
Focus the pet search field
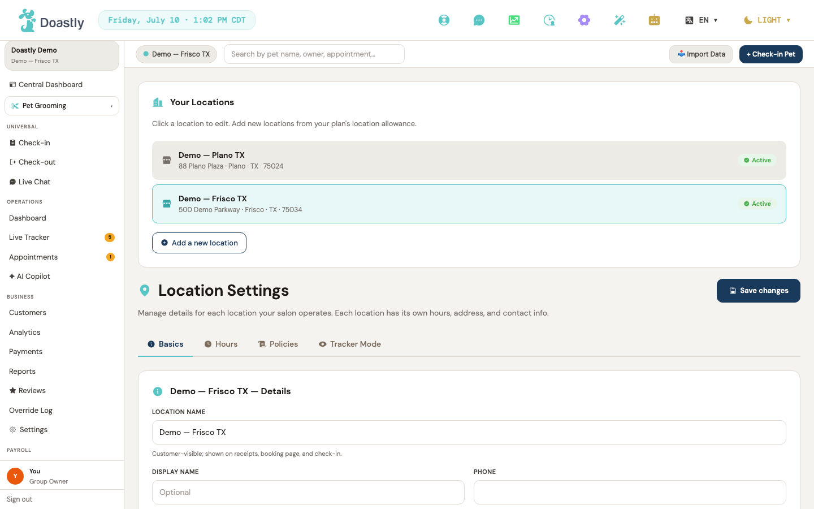click(x=314, y=54)
